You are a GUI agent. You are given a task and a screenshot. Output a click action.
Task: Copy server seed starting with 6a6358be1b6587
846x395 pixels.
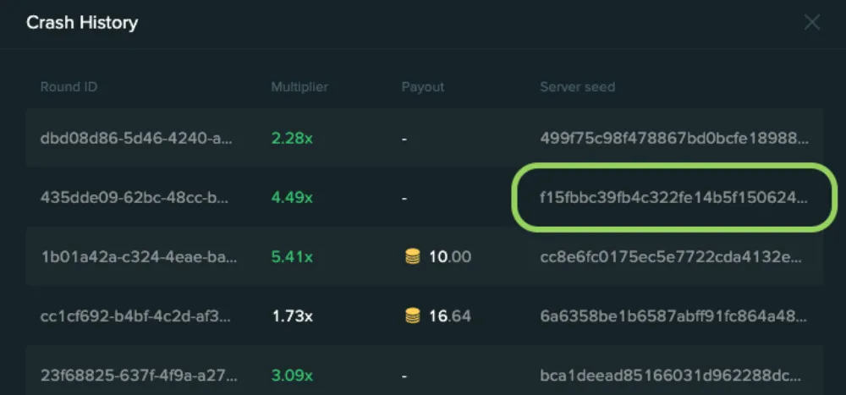[674, 315]
